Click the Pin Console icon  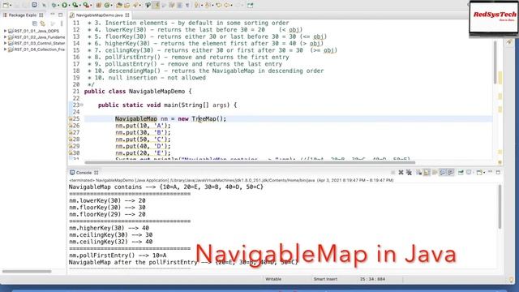[461, 173]
